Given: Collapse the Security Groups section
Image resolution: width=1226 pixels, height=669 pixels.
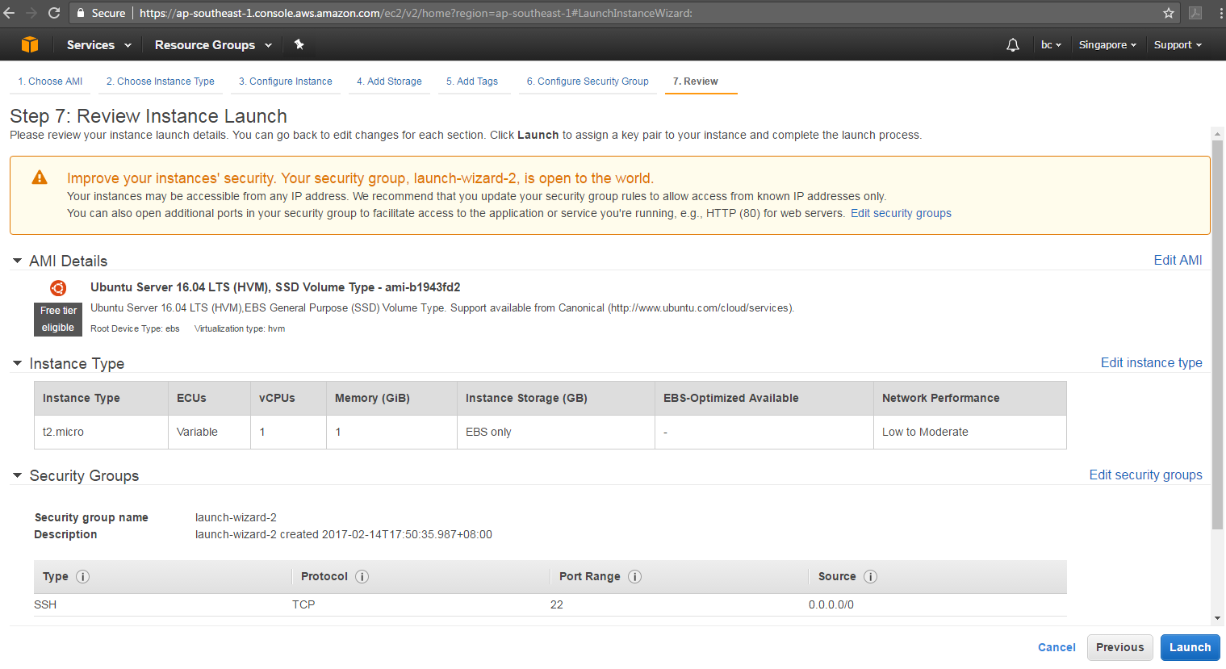Looking at the screenshot, I should [17, 475].
